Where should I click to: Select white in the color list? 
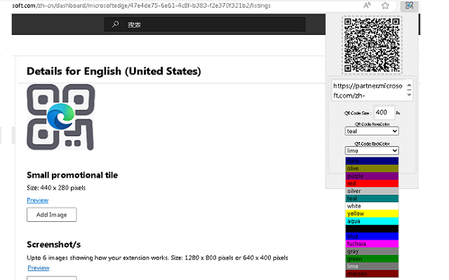(x=372, y=206)
